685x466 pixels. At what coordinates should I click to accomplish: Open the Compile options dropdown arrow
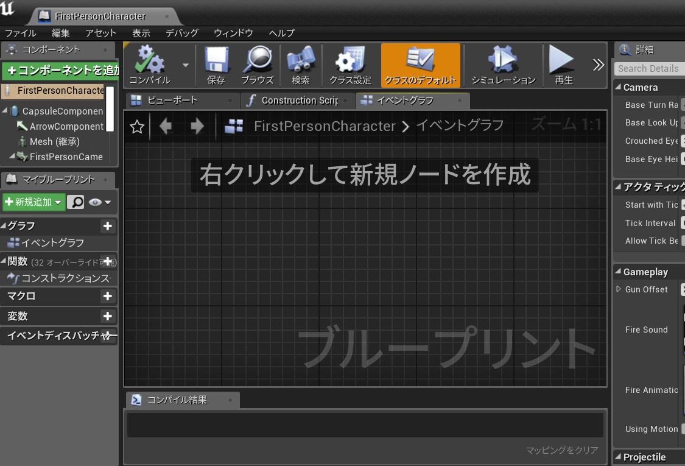click(186, 65)
